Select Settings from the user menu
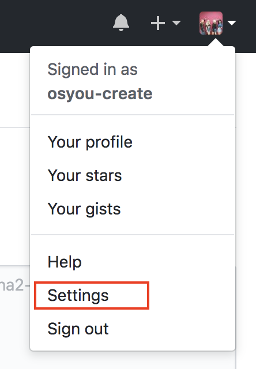 pyautogui.click(x=78, y=295)
